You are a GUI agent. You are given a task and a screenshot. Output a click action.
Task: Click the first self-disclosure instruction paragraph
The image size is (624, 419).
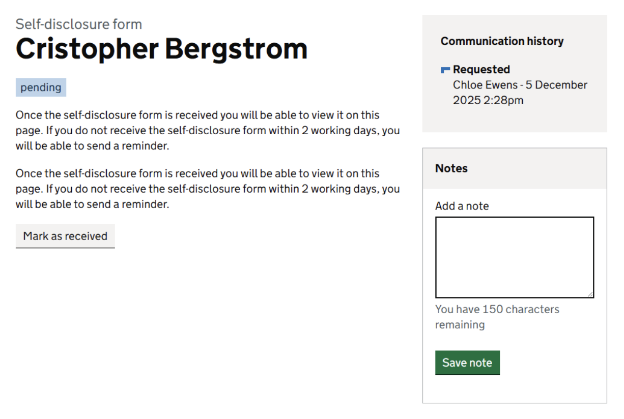[x=207, y=130]
